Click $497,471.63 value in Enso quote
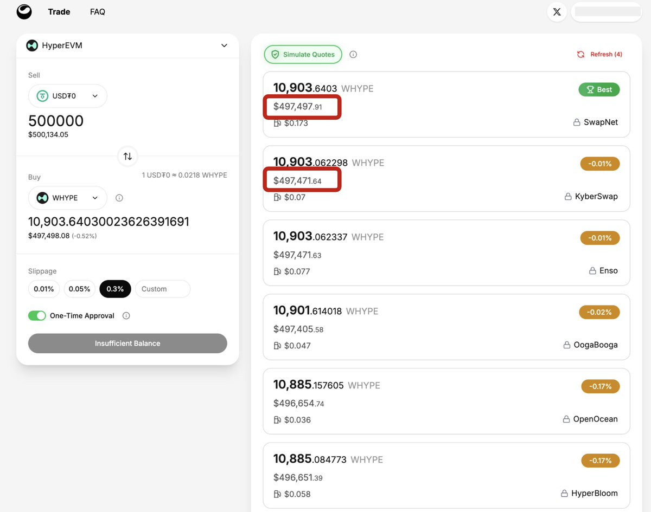This screenshot has height=512, width=651. pos(297,255)
